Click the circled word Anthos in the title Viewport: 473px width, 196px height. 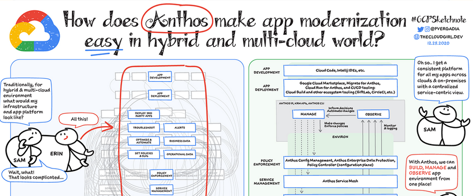click(178, 20)
